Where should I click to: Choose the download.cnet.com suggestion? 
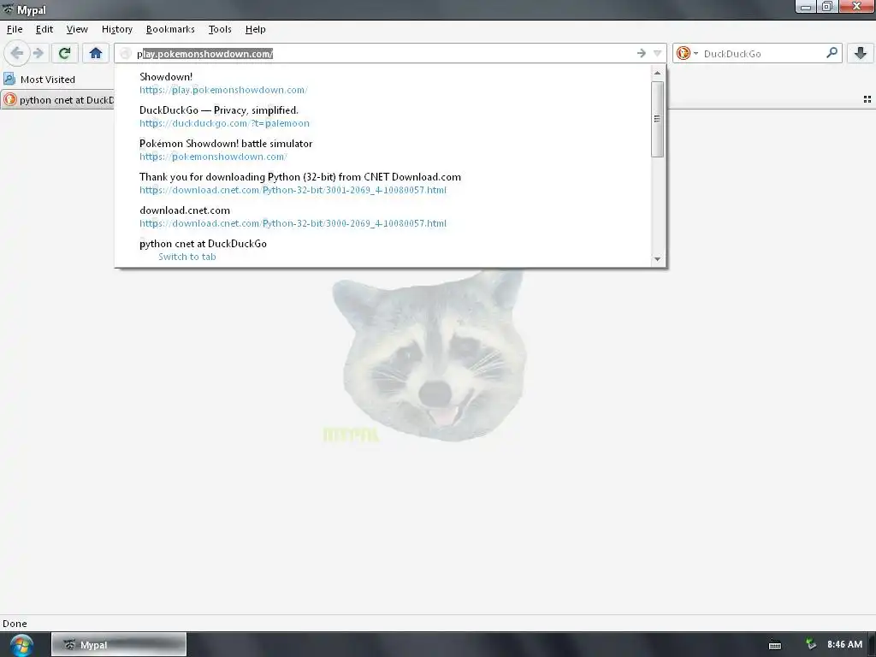pos(382,216)
